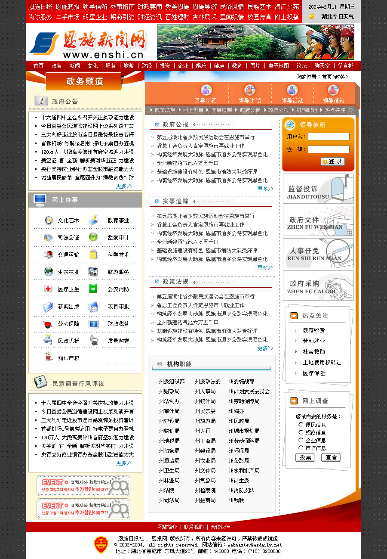Expand 更多 under 政府公报 section

265,189
